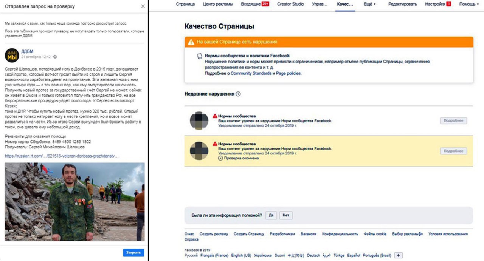Click Подробнее for the highlighted violation
The image size is (484, 261).
point(453,151)
